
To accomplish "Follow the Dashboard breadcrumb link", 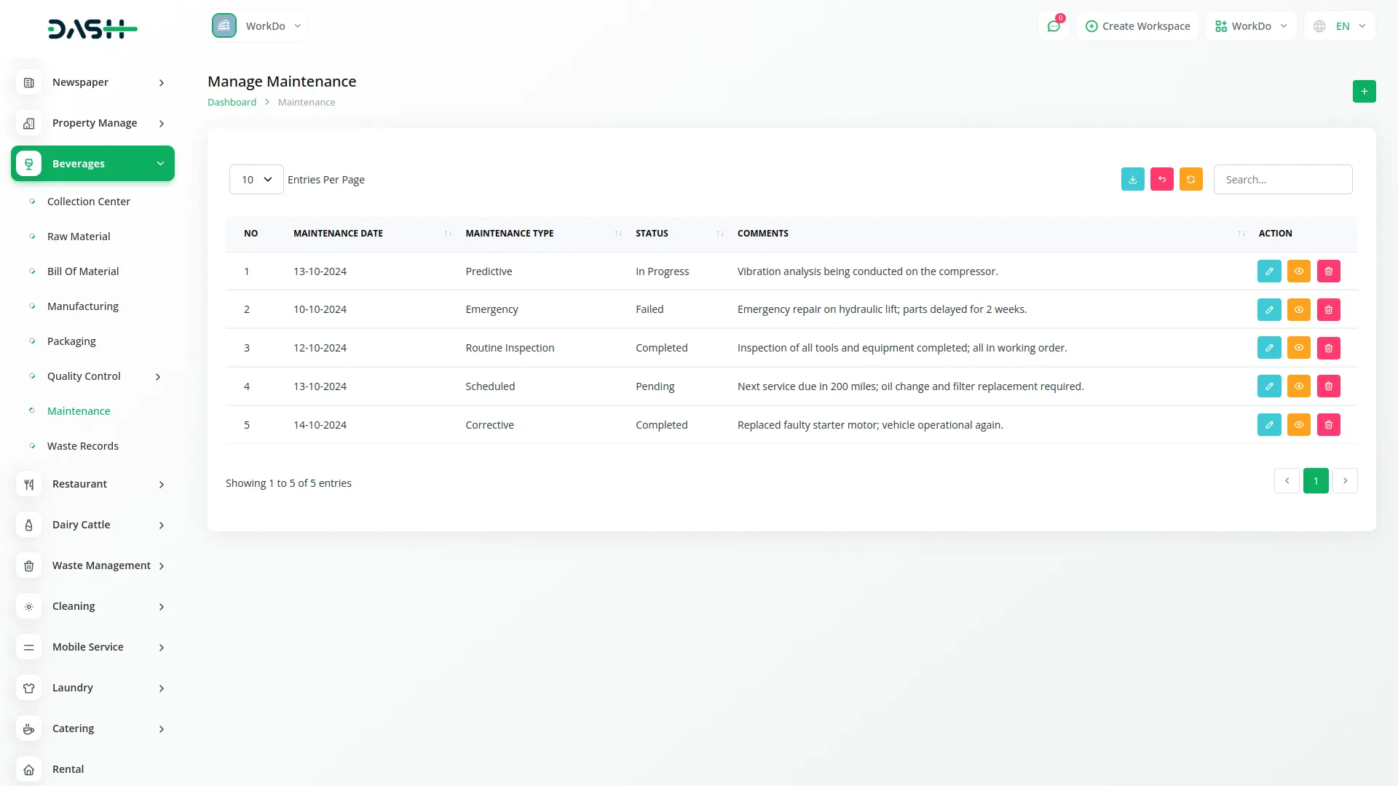I will coord(232,103).
